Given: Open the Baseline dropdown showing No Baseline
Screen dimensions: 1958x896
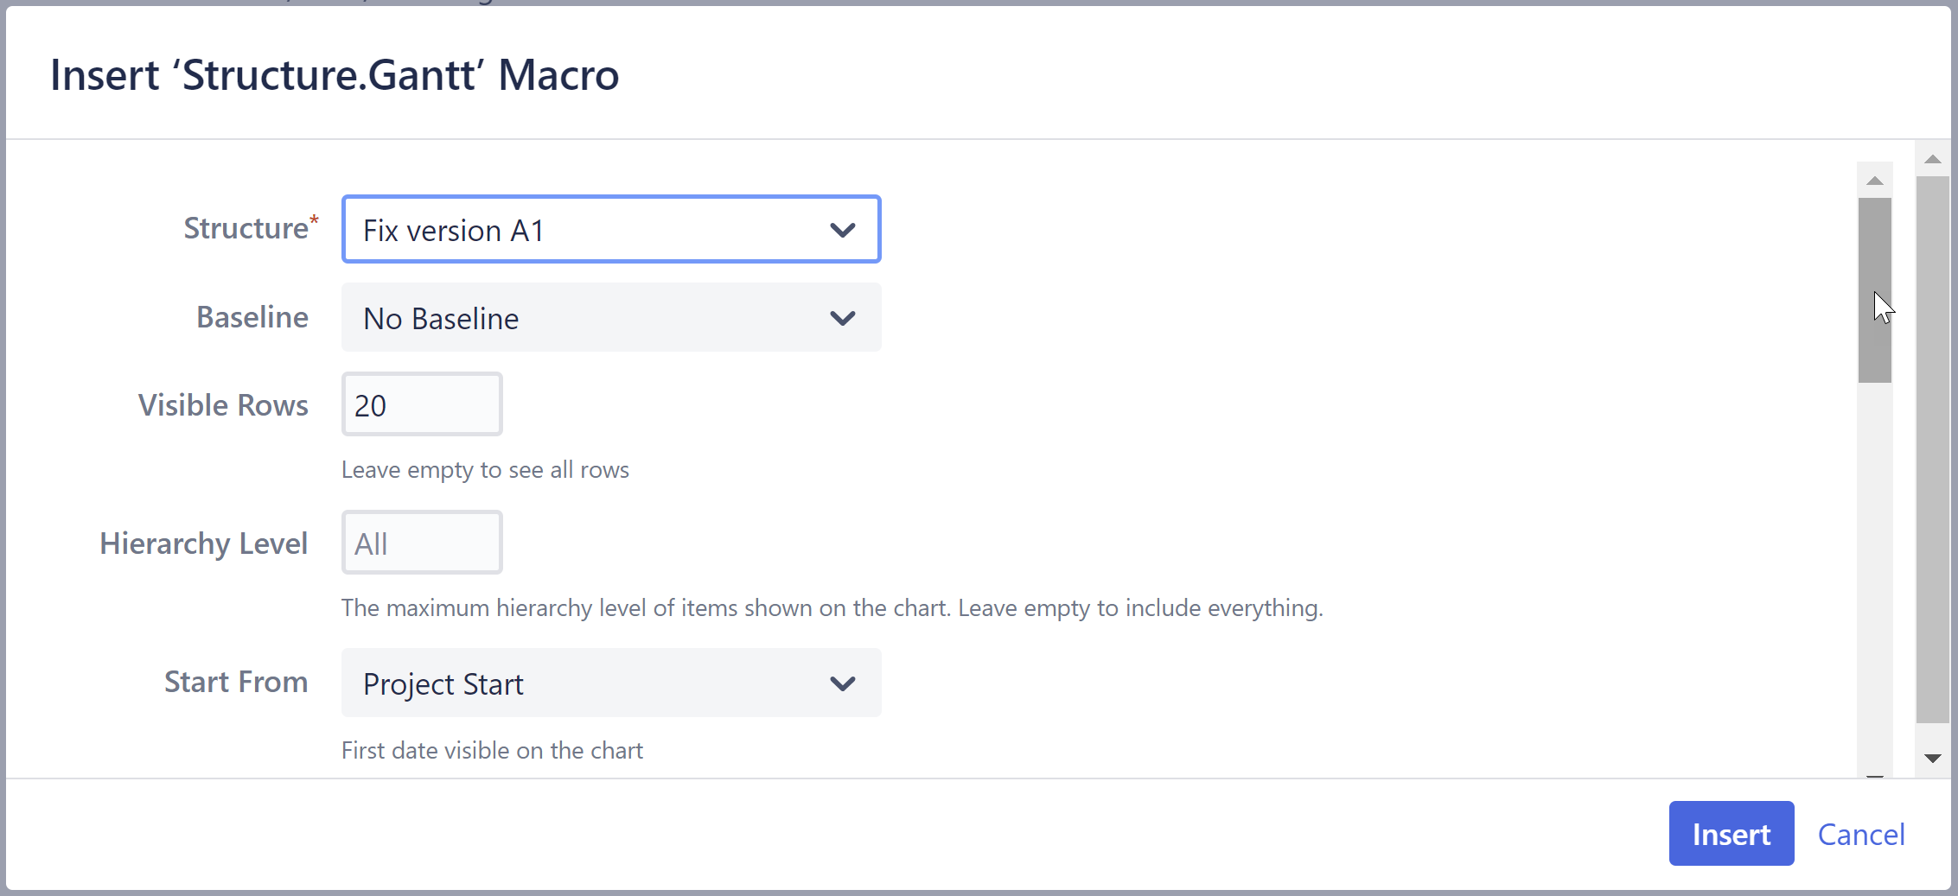Looking at the screenshot, I should 611,318.
